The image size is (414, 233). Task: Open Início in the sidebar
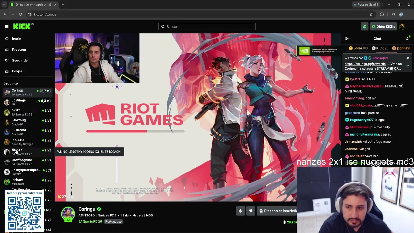pos(16,39)
